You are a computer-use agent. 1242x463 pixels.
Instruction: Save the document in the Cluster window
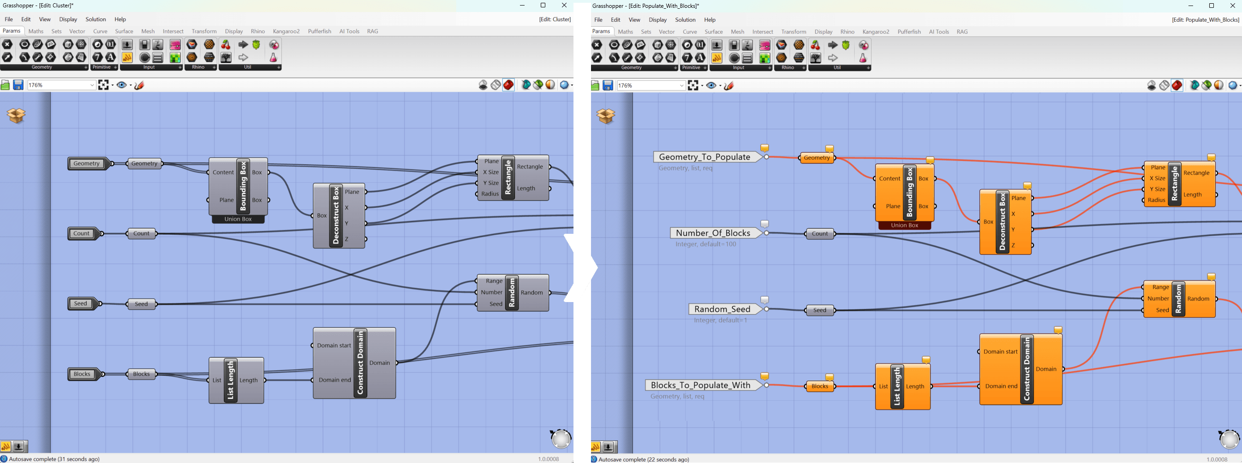(18, 85)
